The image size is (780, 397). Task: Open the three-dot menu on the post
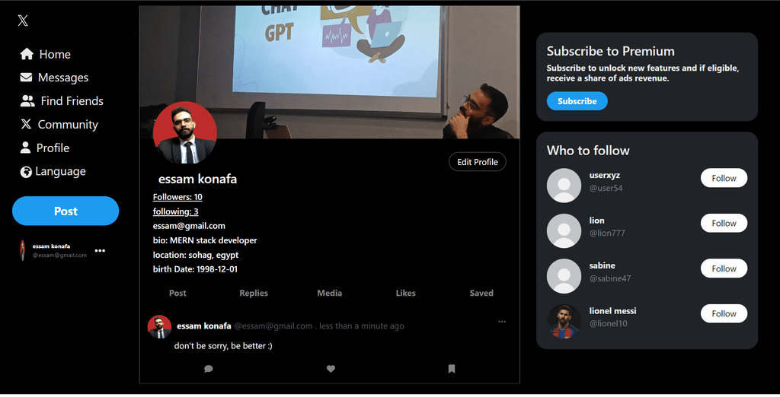[502, 322]
